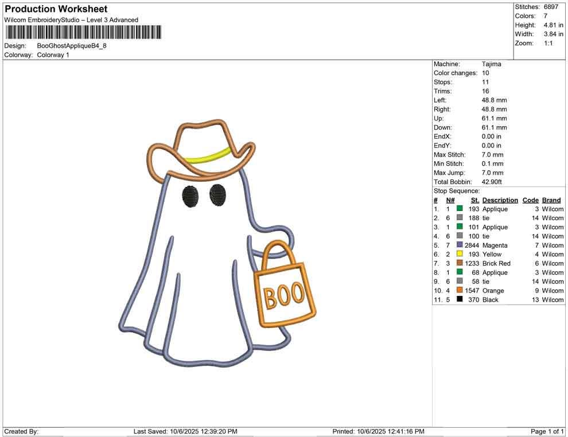This screenshot has width=568, height=437.
Task: Click the Production Worksheet title
Action: pyautogui.click(x=56, y=9)
